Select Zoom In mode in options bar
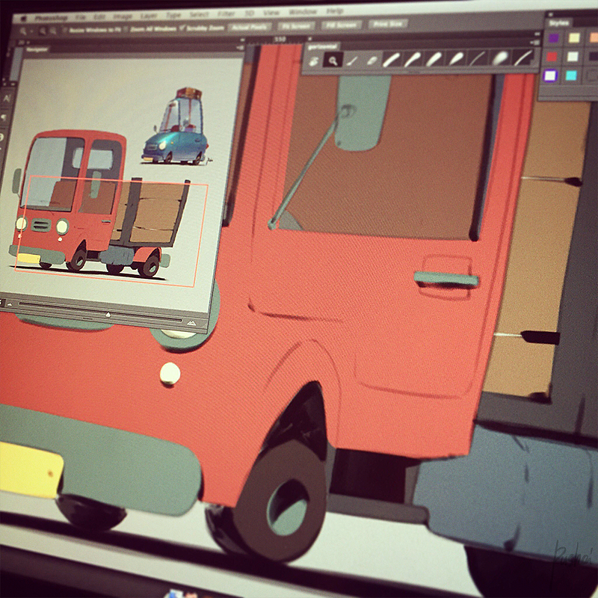Screen dimensions: 598x598 (x=43, y=31)
